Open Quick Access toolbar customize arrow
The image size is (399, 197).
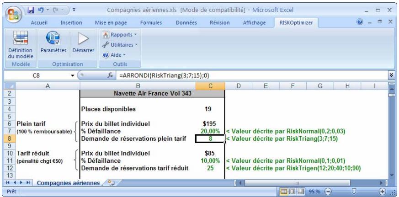click(x=74, y=10)
